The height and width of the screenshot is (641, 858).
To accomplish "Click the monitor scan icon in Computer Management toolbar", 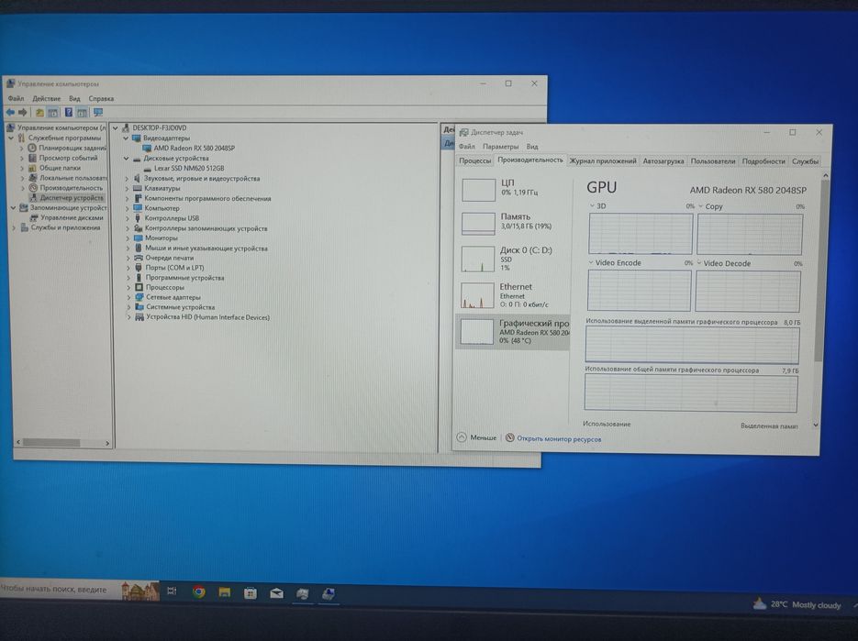I will pyautogui.click(x=98, y=113).
